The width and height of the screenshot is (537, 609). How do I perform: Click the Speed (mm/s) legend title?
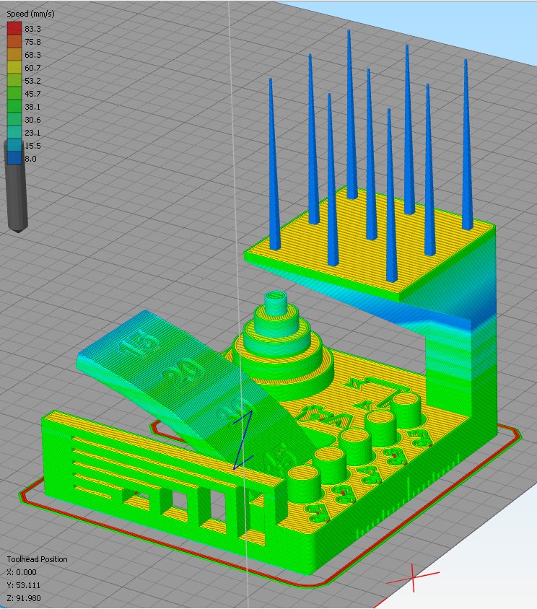pyautogui.click(x=31, y=14)
